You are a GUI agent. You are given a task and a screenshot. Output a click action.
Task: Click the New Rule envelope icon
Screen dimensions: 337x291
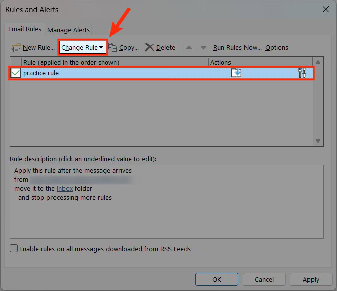[16, 48]
